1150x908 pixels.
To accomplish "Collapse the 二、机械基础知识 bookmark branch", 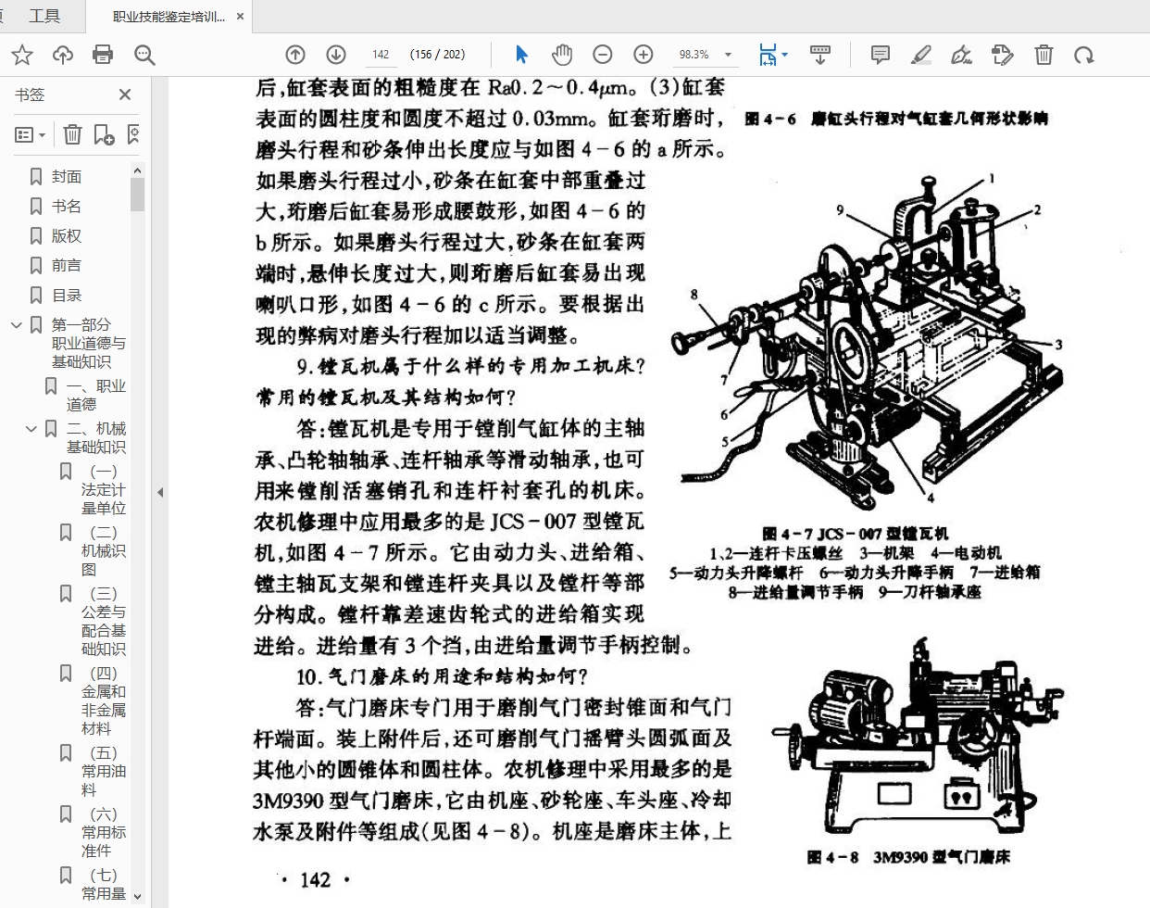I will [x=31, y=429].
